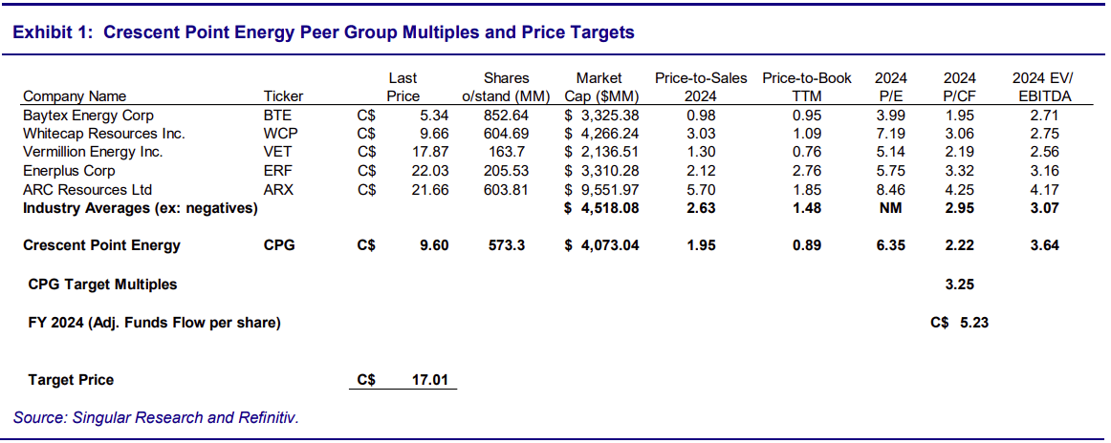Select the Price-to-Book TTM column header

tap(806, 87)
